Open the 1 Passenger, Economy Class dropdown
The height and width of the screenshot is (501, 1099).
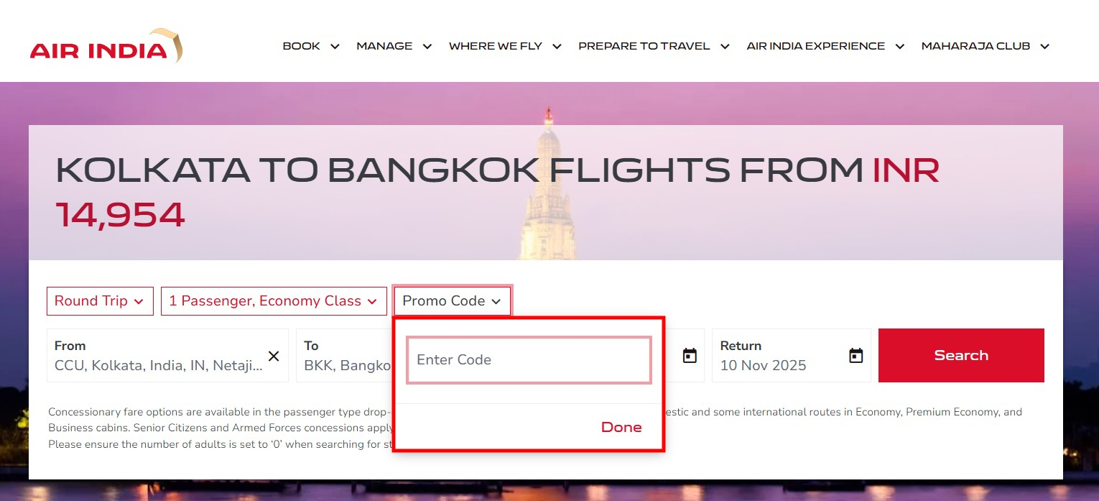click(x=272, y=301)
